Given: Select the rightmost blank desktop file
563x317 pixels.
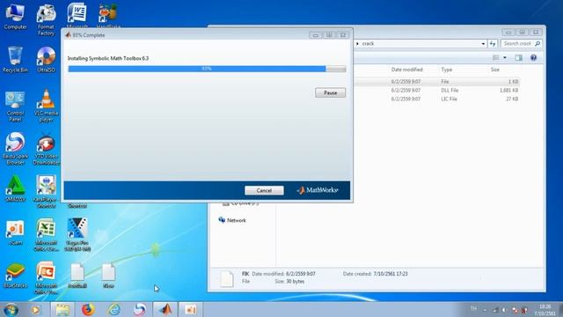Looking at the screenshot, I should [108, 276].
